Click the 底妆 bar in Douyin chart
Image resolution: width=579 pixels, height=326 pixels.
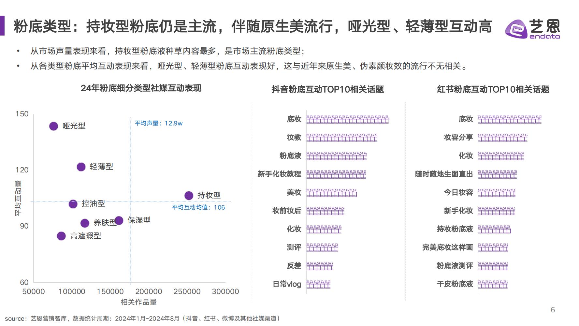click(x=347, y=119)
